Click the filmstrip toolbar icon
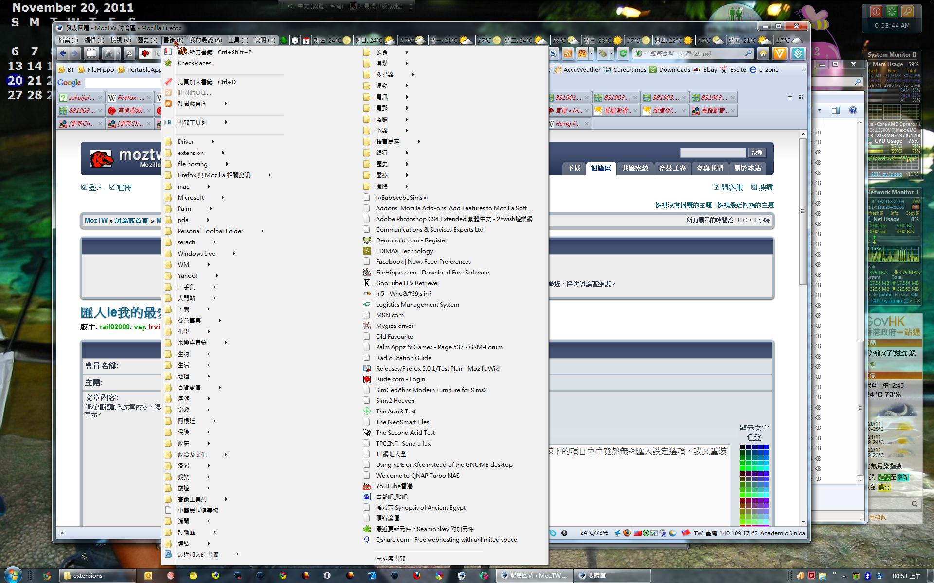 91,53
